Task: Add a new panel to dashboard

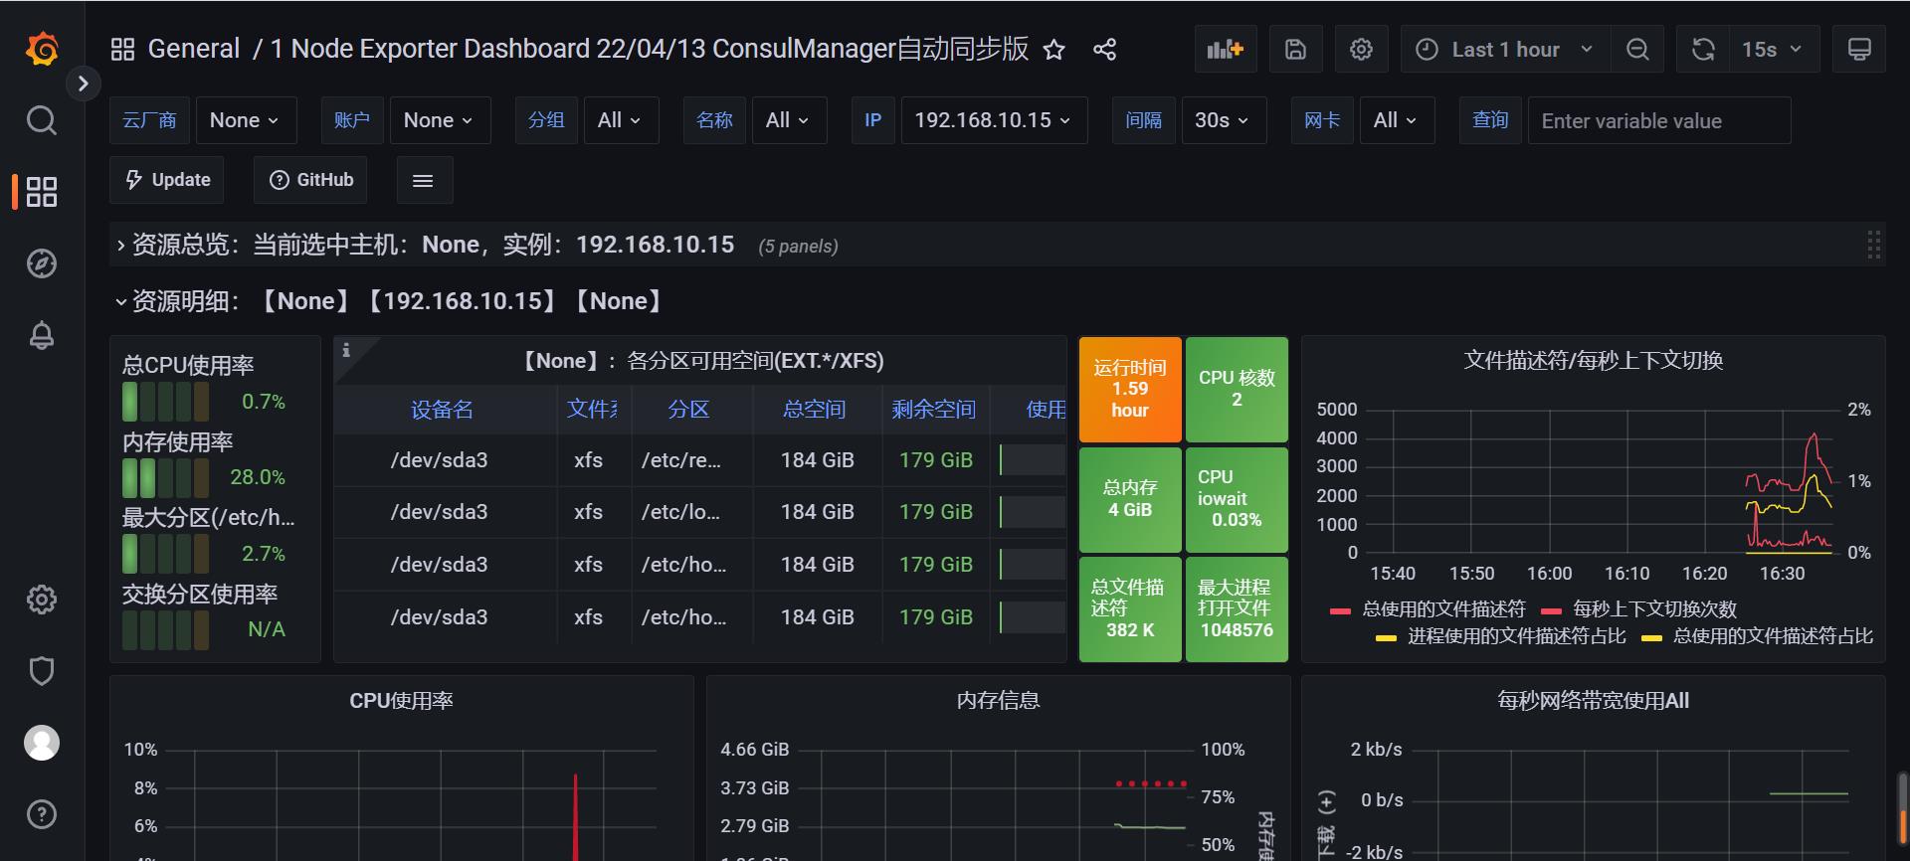Action: (1226, 49)
